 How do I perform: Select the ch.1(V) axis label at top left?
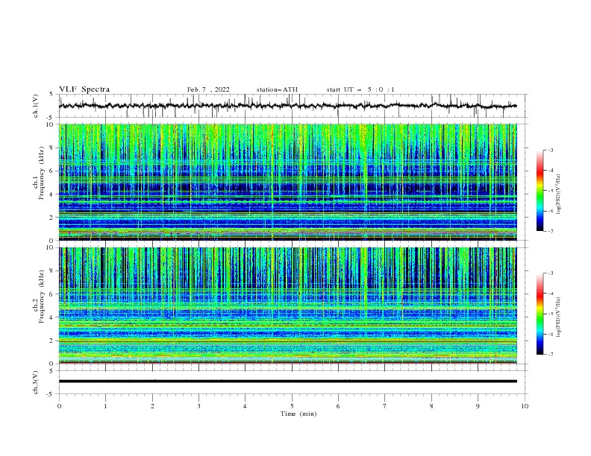[x=37, y=106]
